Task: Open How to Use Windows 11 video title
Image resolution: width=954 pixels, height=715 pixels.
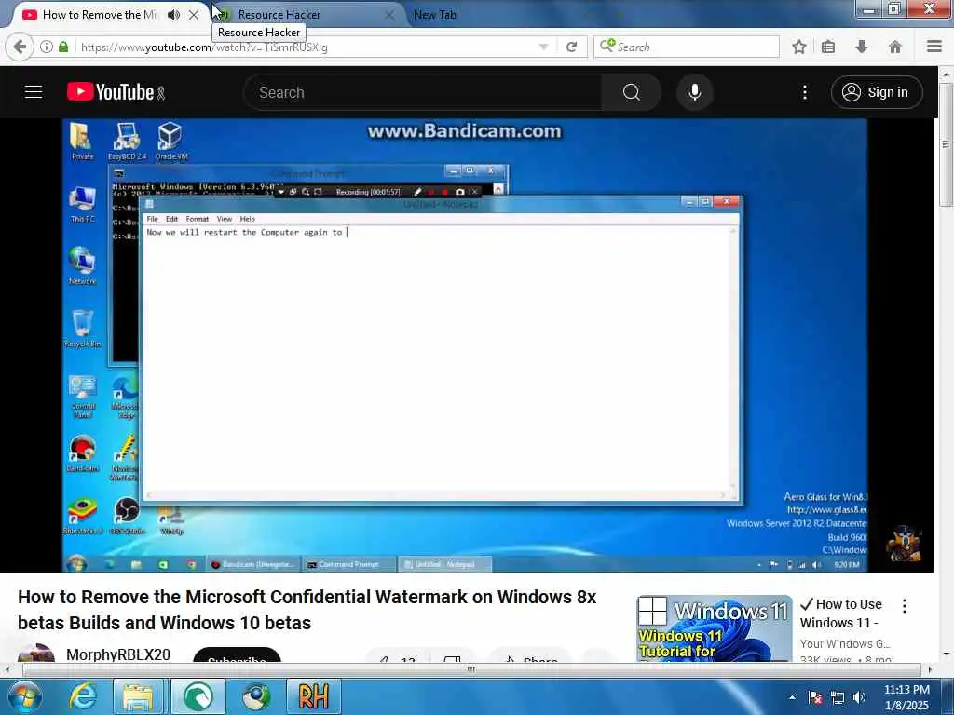Action: [841, 614]
